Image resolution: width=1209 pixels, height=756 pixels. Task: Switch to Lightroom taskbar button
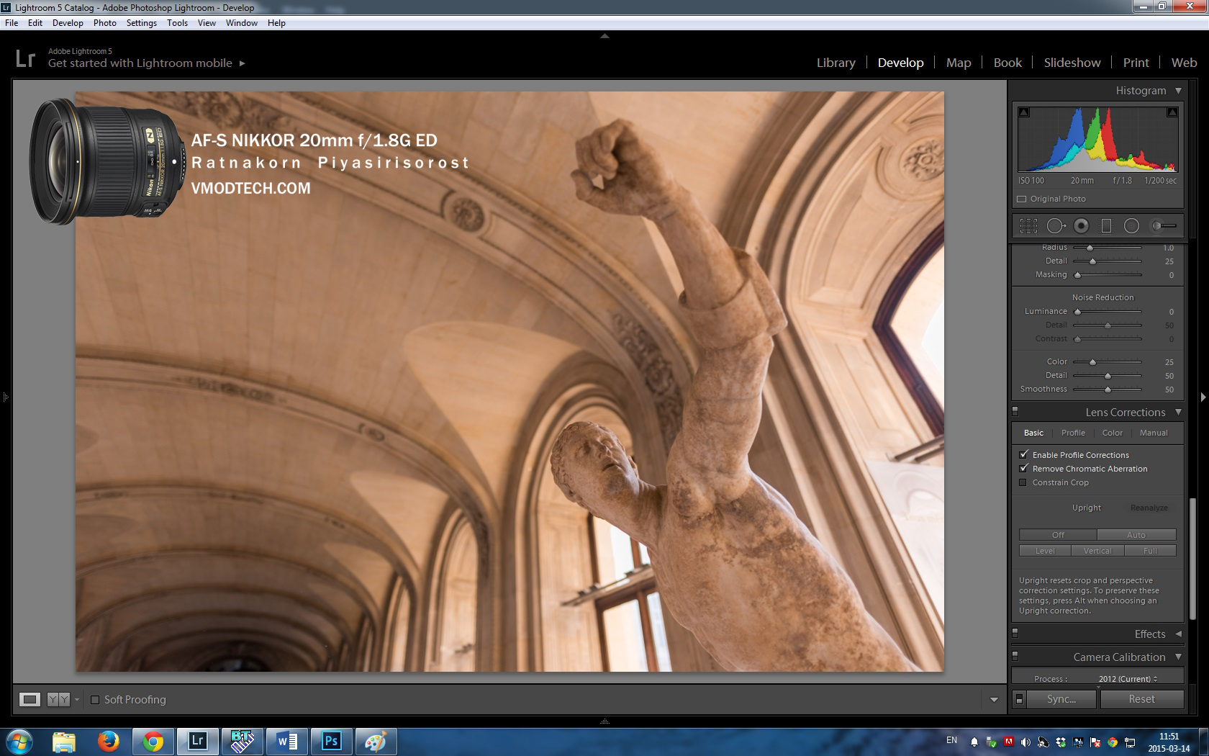pyautogui.click(x=197, y=741)
